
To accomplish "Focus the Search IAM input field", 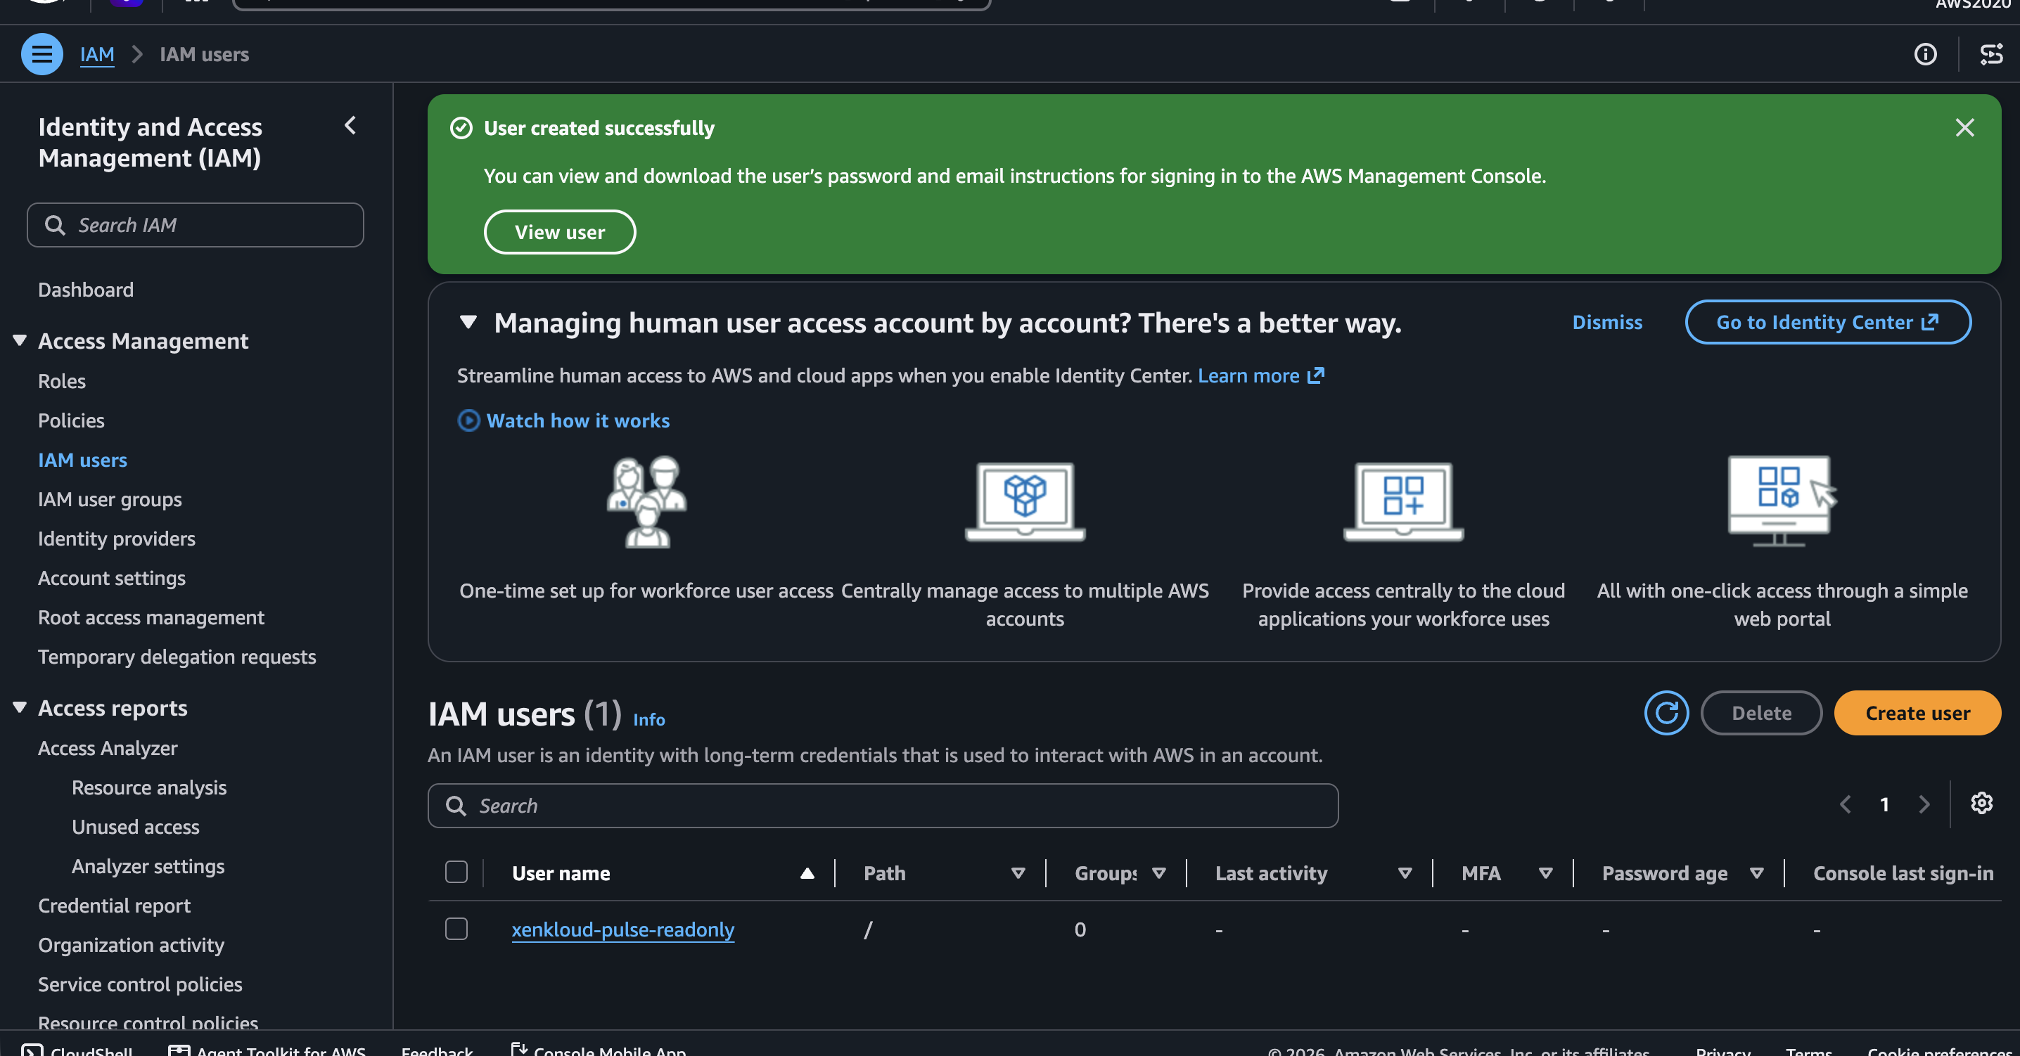I will (x=196, y=225).
